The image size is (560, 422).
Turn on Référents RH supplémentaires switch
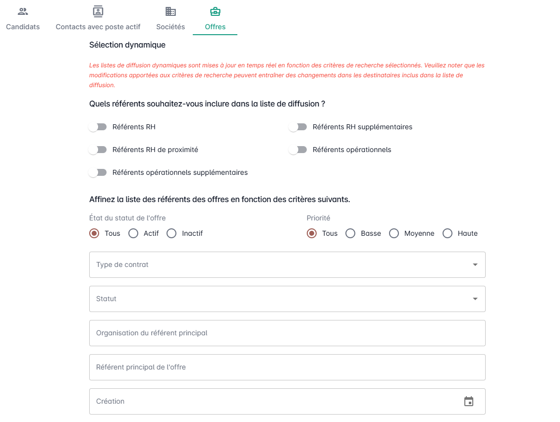coord(298,127)
